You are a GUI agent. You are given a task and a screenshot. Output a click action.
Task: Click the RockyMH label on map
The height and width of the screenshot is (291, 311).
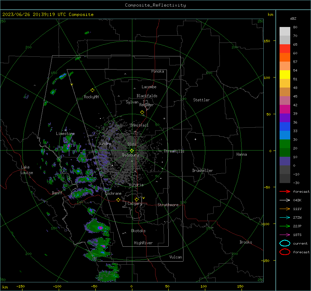tap(91, 97)
